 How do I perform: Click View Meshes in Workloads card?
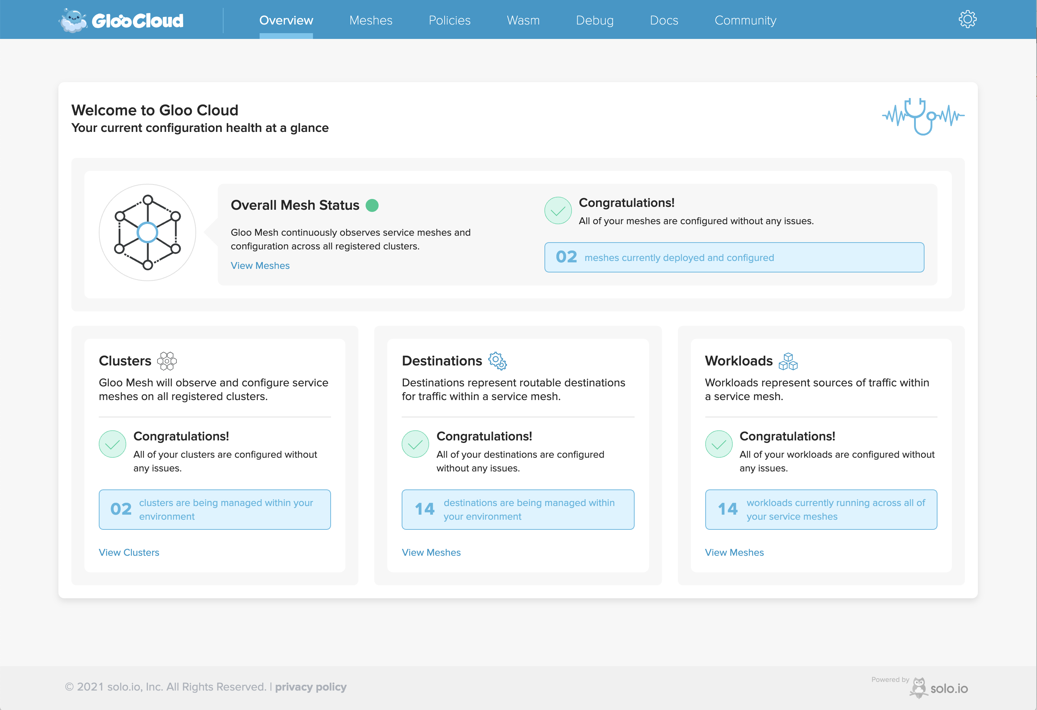pos(734,552)
